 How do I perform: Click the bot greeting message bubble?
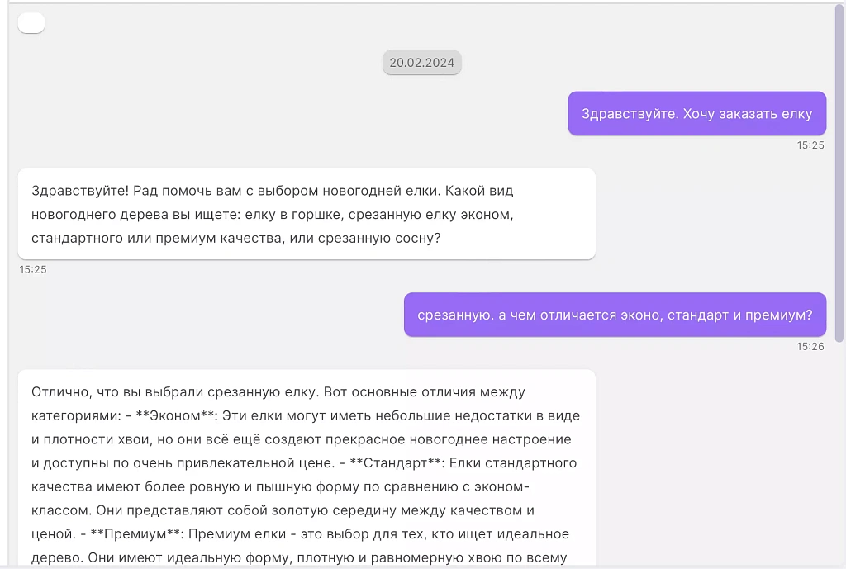[306, 213]
